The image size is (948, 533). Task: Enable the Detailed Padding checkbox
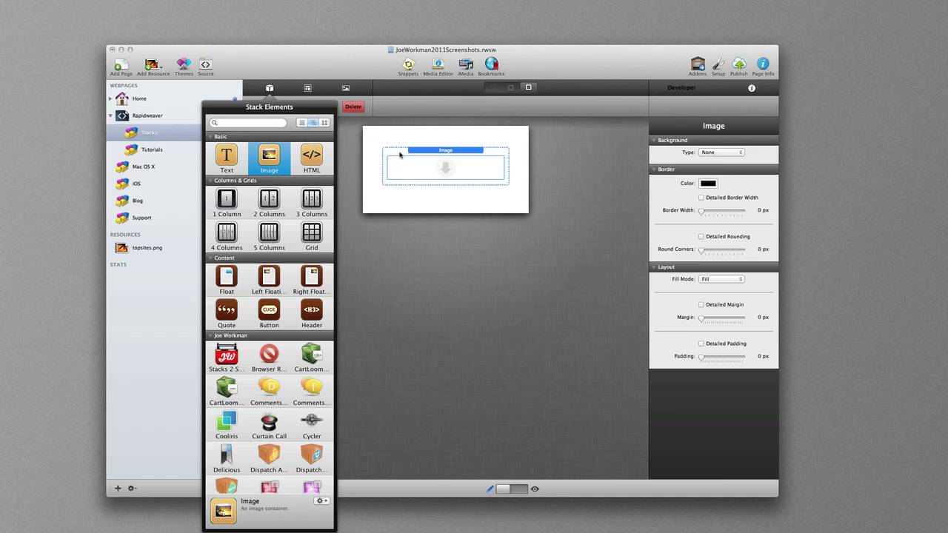coord(701,343)
